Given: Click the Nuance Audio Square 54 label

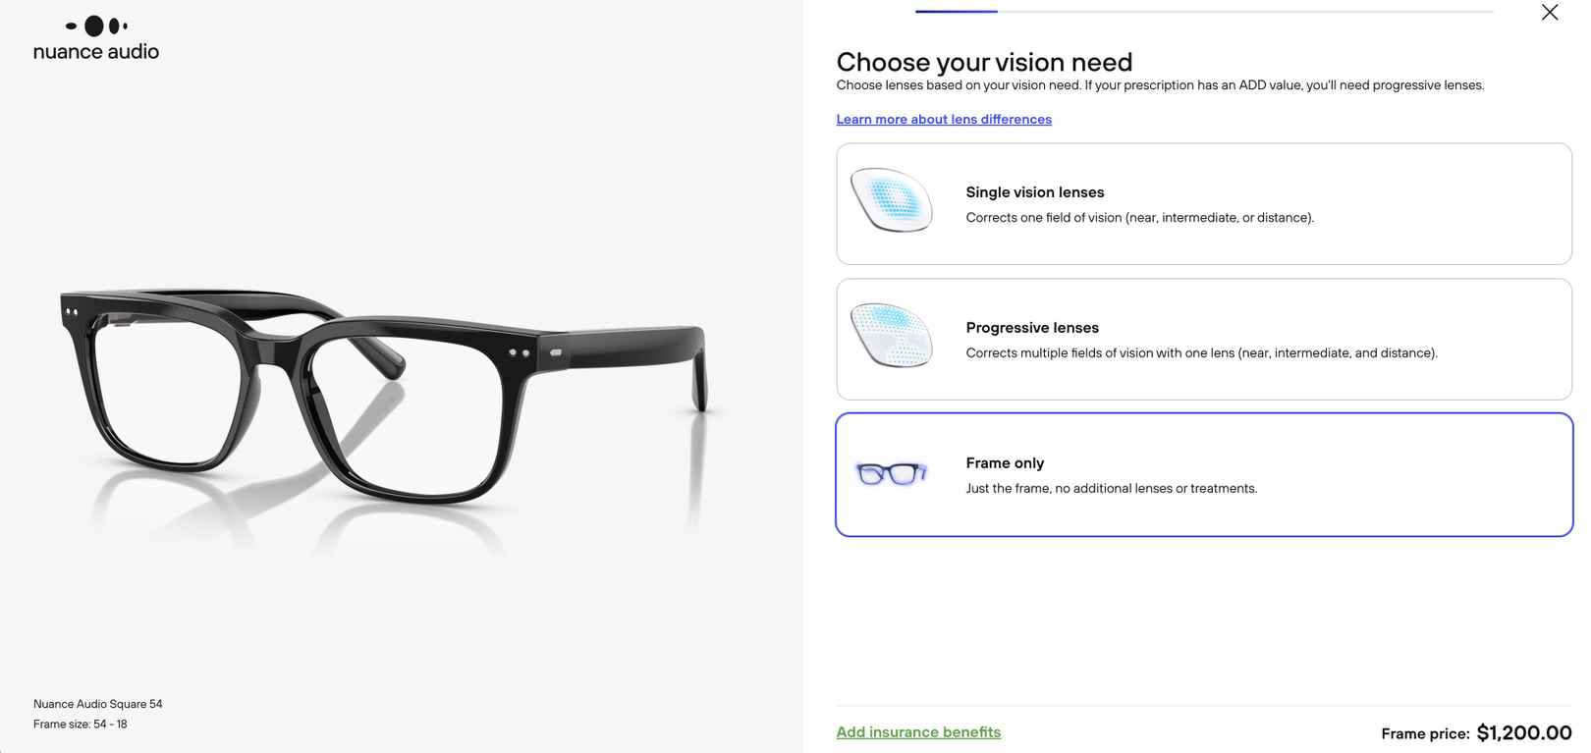Looking at the screenshot, I should 97,703.
